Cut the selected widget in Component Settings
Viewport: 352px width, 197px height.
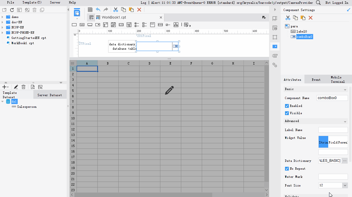tap(288, 18)
